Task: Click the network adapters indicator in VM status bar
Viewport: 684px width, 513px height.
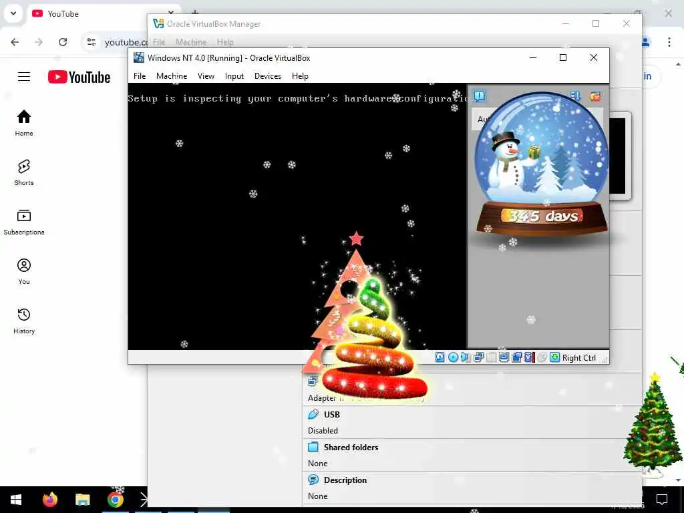Action: click(478, 358)
